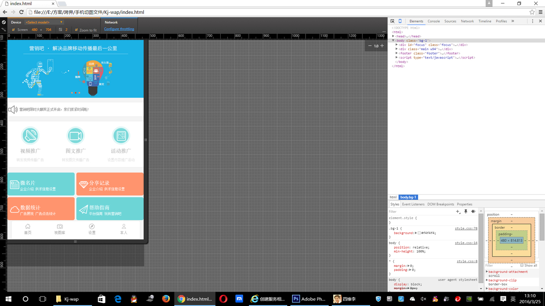This screenshot has width=545, height=306.
Task: Open Opera from the taskbar
Action: [x=223, y=298]
